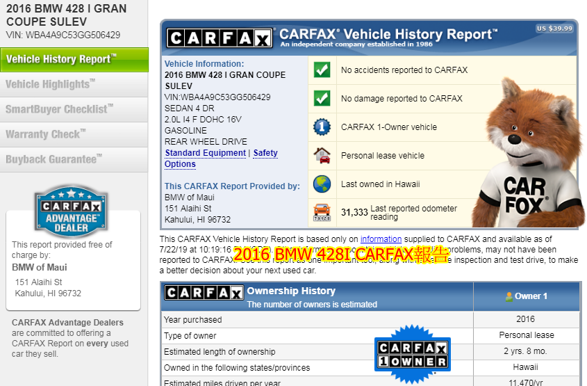This screenshot has width=587, height=386.
Task: Click the odometer car icon
Action: coord(322,213)
